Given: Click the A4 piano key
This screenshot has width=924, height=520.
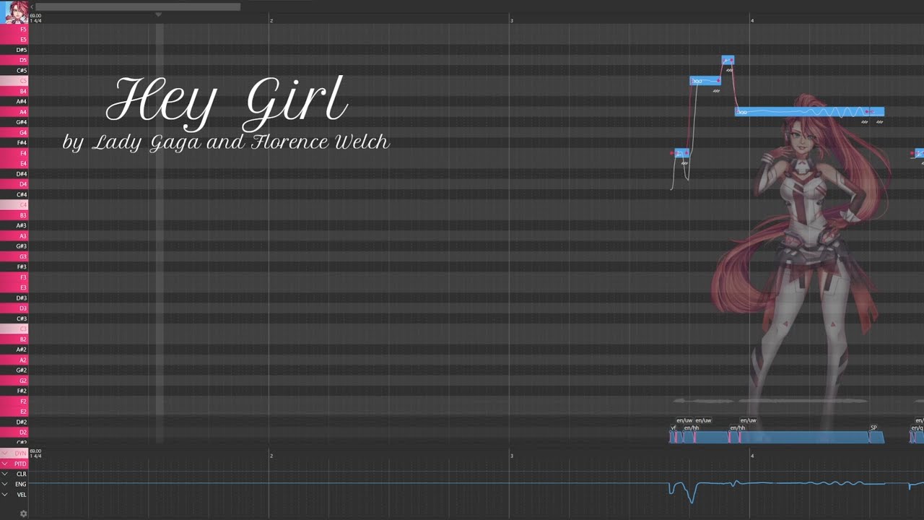Looking at the screenshot, I should coord(14,112).
